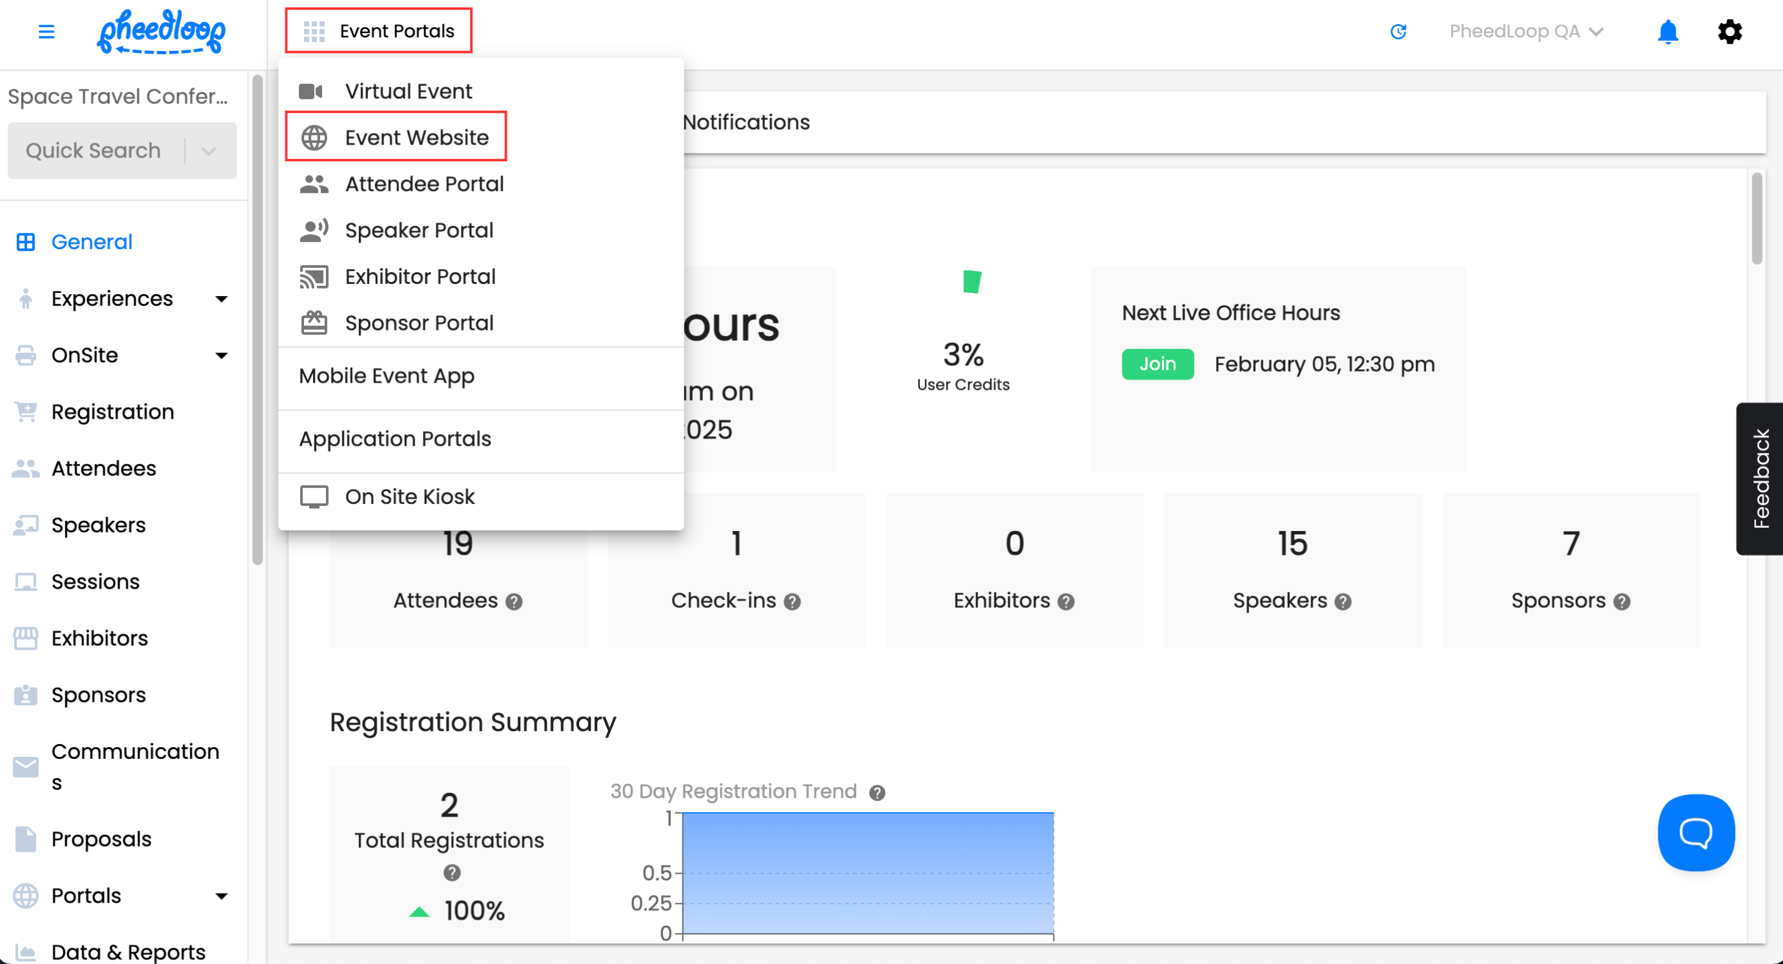Click help icon beside Sponsors count
This screenshot has height=964, width=1783.
coord(1622,601)
